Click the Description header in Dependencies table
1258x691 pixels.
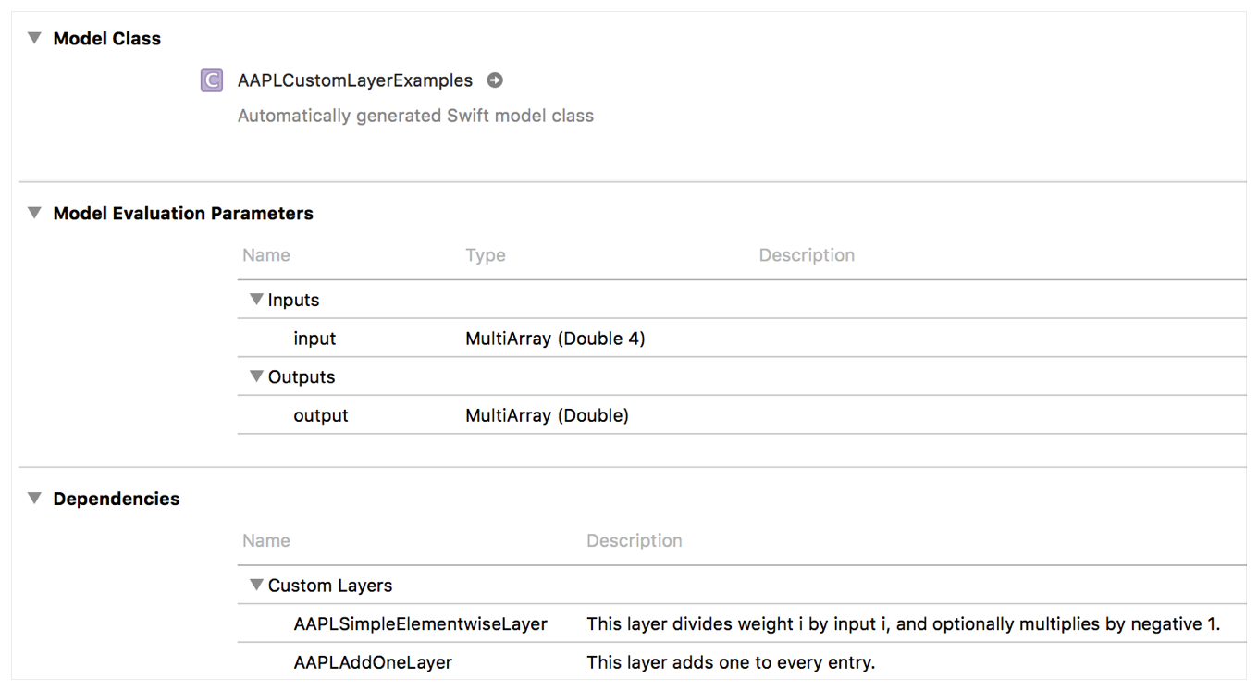pos(635,540)
